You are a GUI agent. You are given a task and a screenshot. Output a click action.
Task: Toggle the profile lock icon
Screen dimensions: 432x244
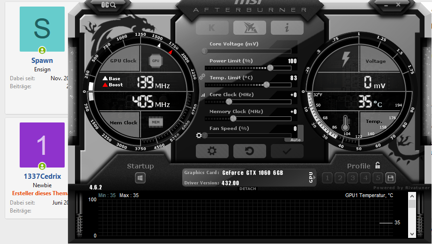(378, 165)
